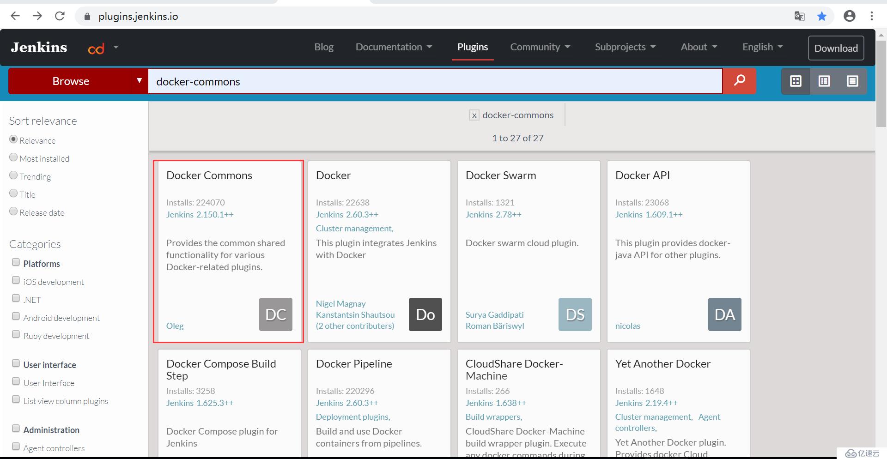Image resolution: width=887 pixels, height=459 pixels.
Task: Click the DA plugin avatar icon
Action: coord(725,314)
